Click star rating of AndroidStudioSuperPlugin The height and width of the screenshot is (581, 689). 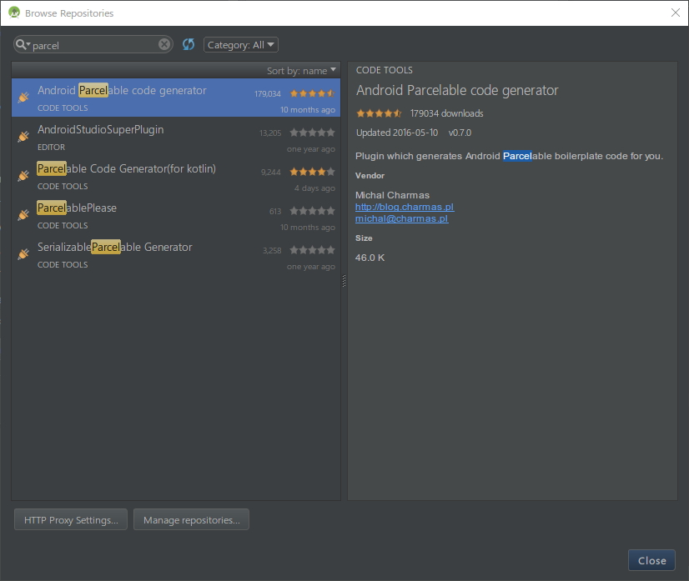313,133
